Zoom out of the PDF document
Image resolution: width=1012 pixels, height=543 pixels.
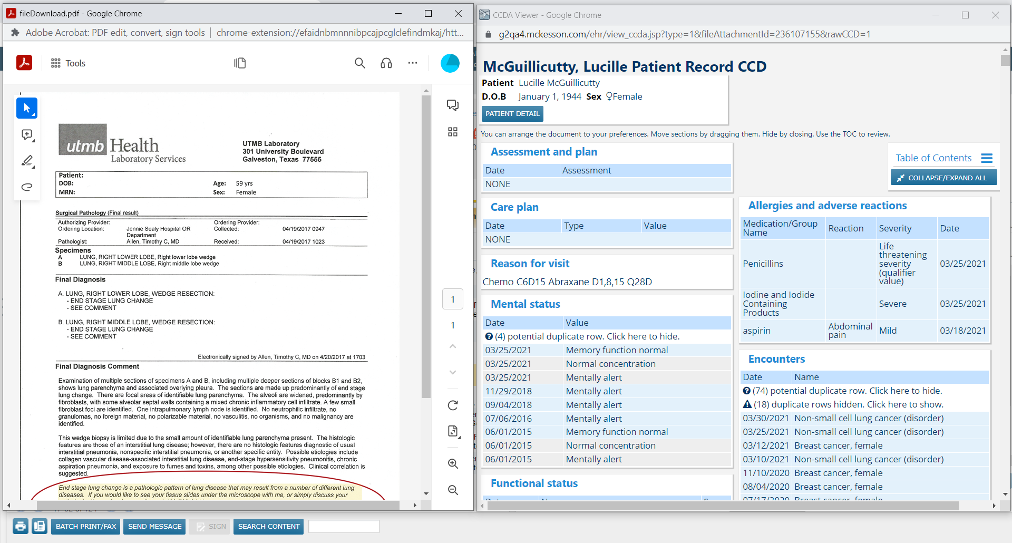[452, 490]
